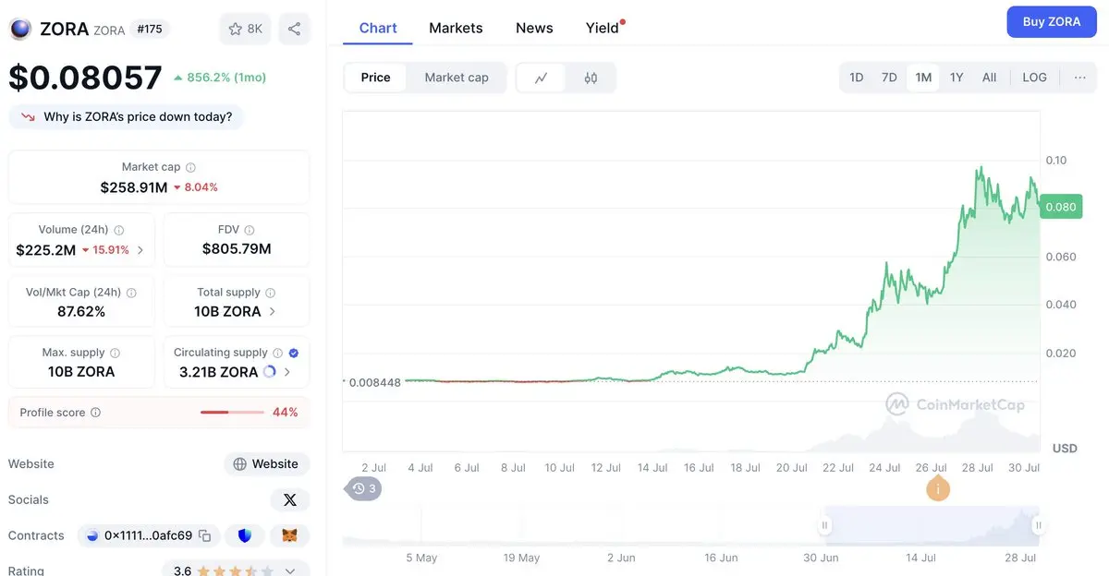Open the Yield tab
The image size is (1109, 576).
pos(603,28)
